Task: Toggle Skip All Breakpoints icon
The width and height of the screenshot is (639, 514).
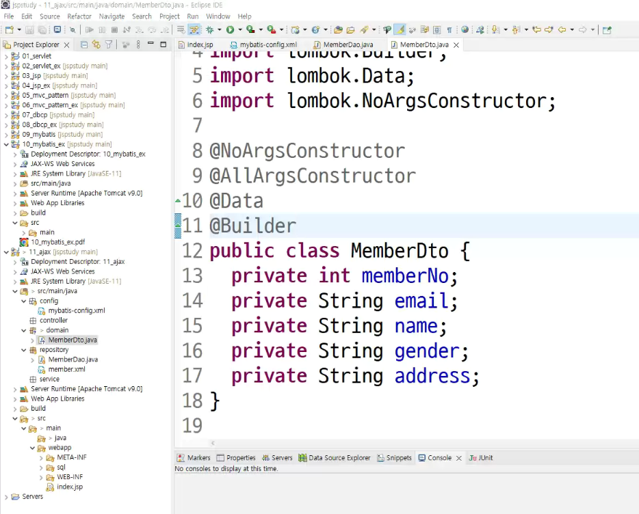Action: click(73, 29)
